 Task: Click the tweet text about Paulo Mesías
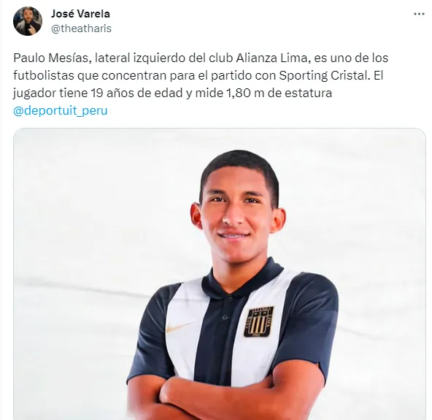(201, 75)
